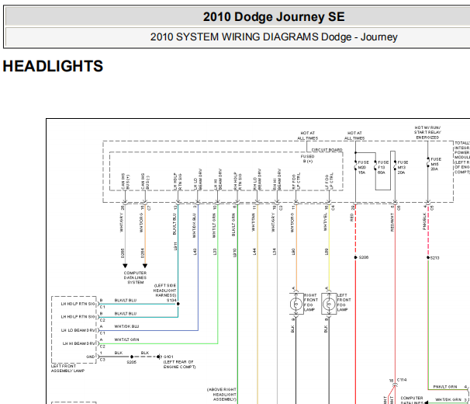Click the L89 circuit number
The image size is (470, 404).
[327, 252]
